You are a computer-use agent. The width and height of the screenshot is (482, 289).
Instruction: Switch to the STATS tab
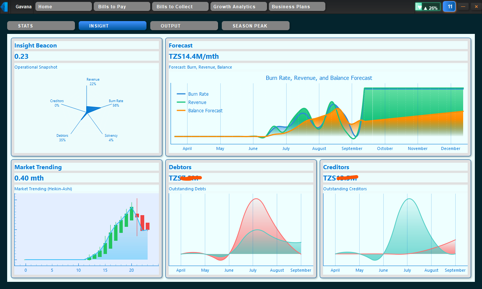pyautogui.click(x=41, y=26)
